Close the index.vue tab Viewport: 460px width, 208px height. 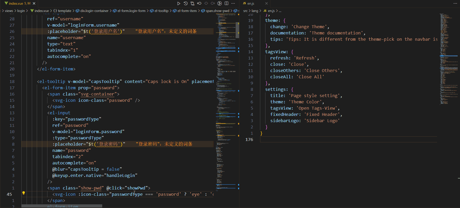(x=34, y=3)
